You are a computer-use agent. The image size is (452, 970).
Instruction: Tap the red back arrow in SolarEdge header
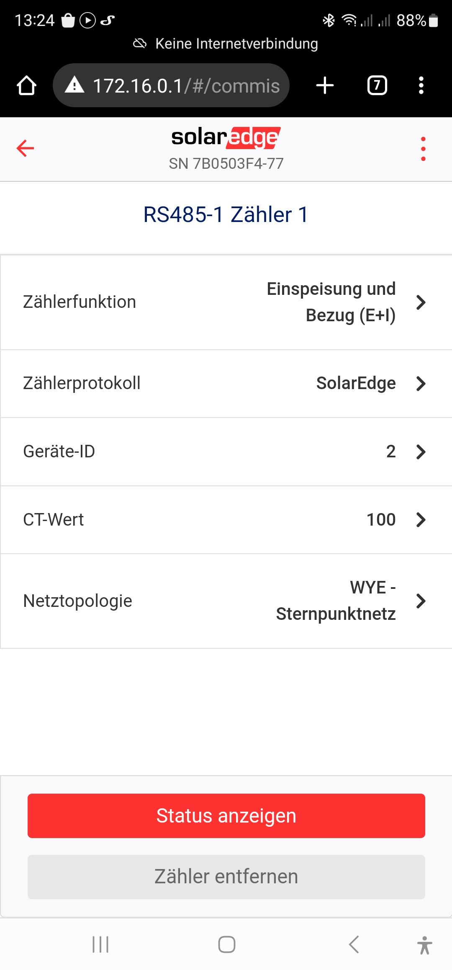[25, 148]
